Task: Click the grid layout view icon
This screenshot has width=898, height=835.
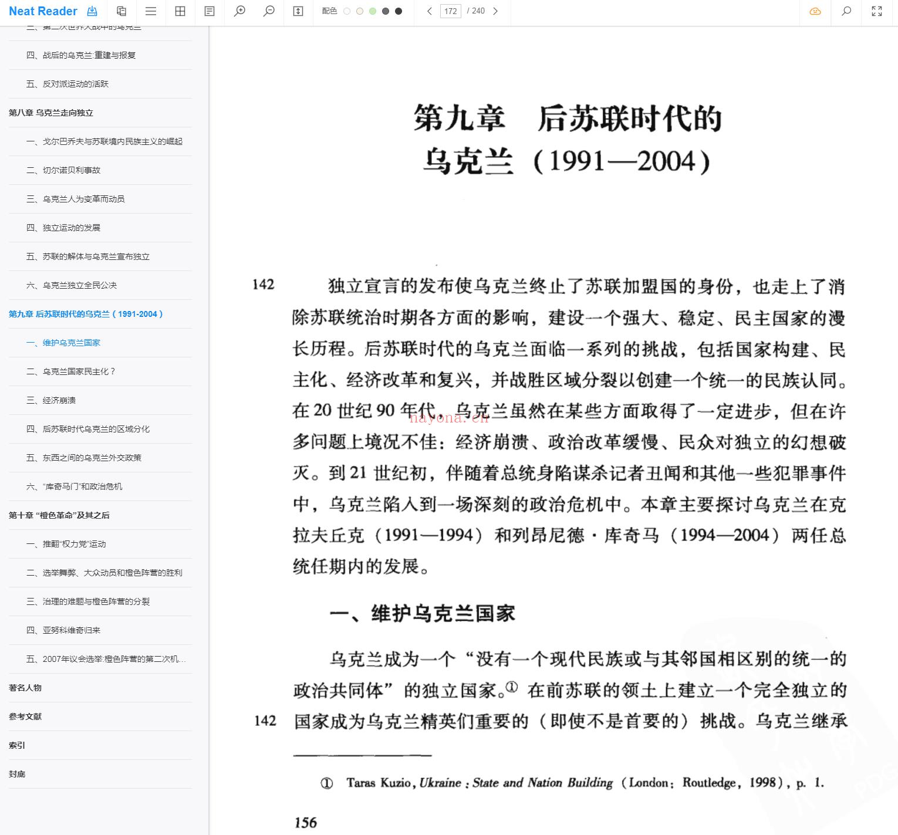Action: pyautogui.click(x=180, y=11)
